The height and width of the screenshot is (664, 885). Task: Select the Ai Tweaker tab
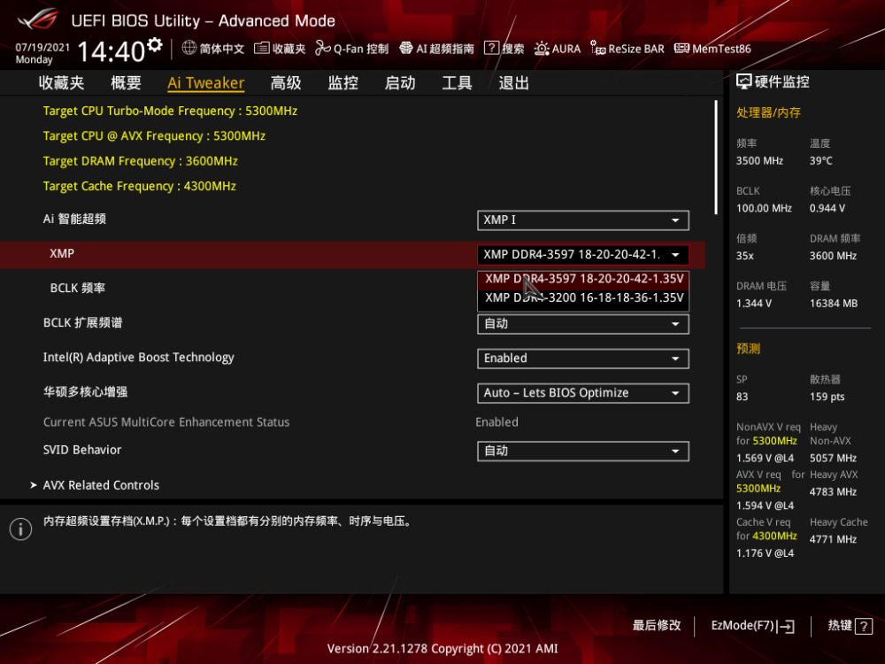(x=206, y=83)
